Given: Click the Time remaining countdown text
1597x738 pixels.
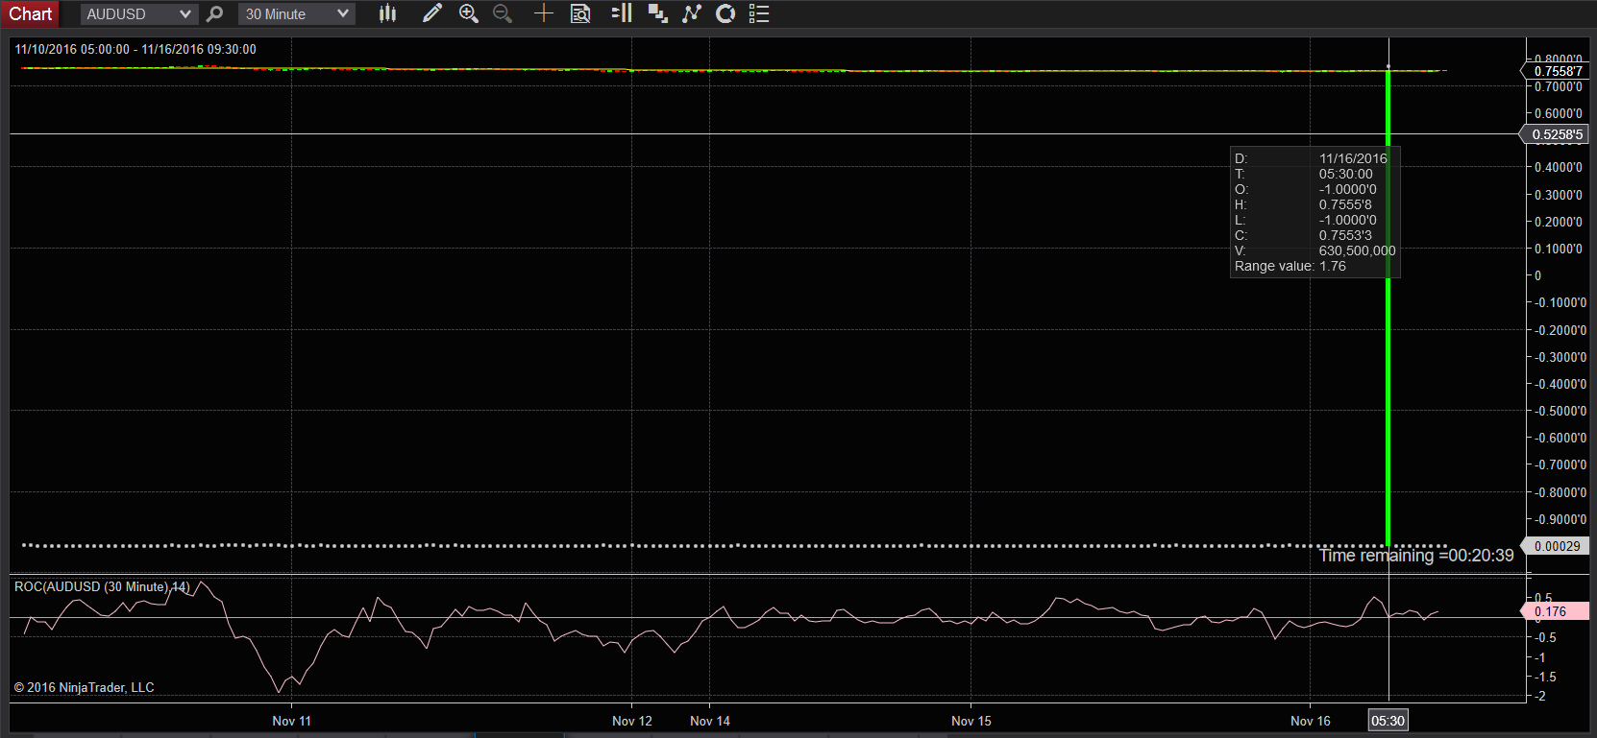Looking at the screenshot, I should click(x=1416, y=555).
